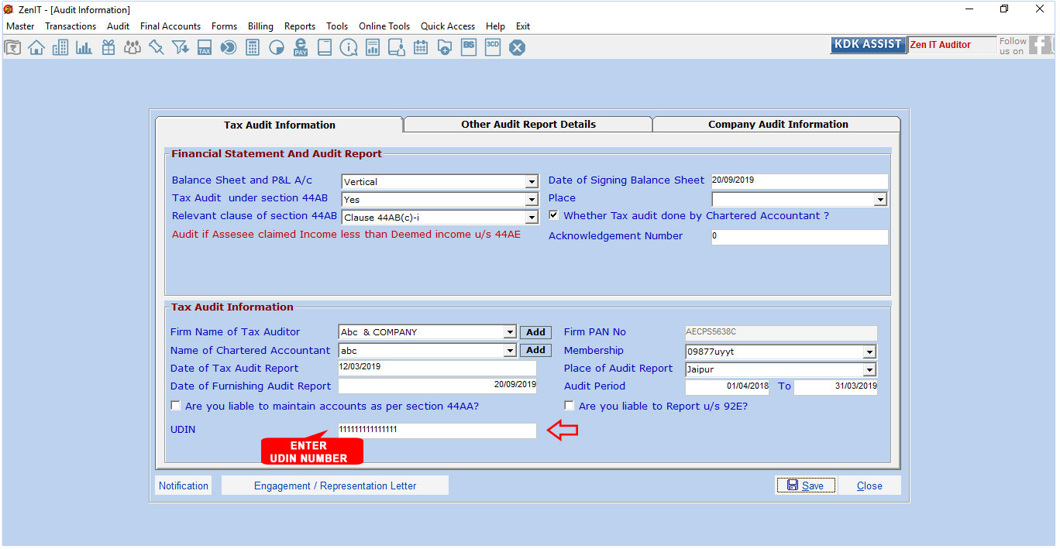Expand the Place of Audit Report dropdown
Screen dimensions: 1060x549
tap(869, 370)
